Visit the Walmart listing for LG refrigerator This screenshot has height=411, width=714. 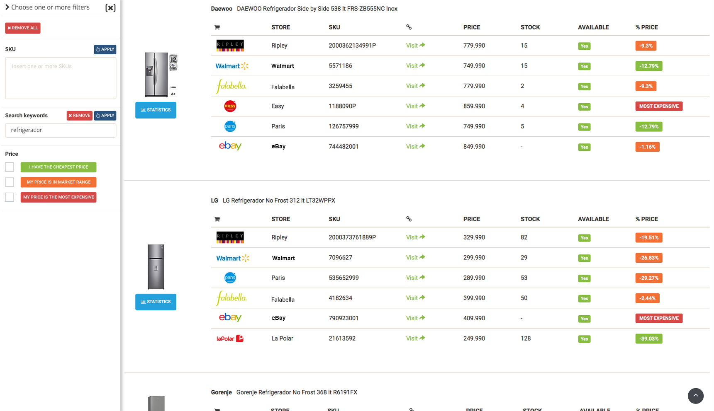pyautogui.click(x=415, y=258)
